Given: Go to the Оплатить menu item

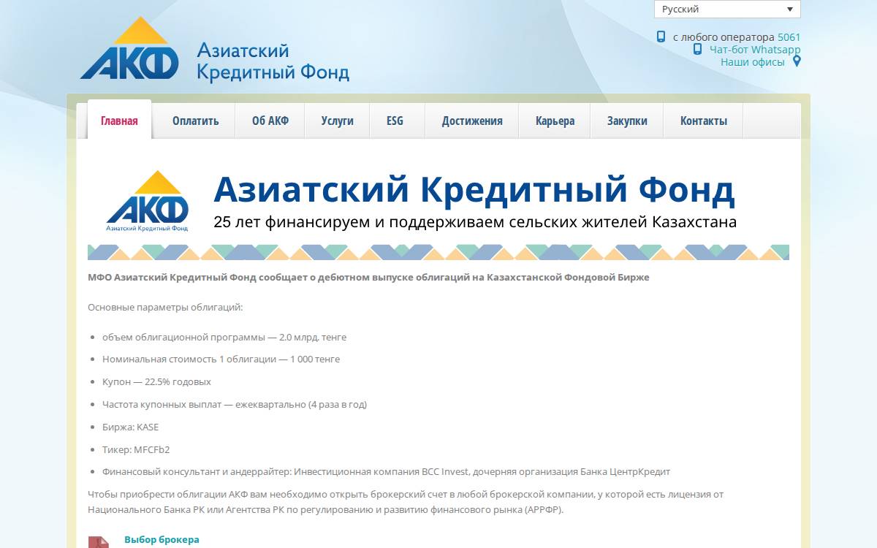Looking at the screenshot, I should tap(196, 121).
